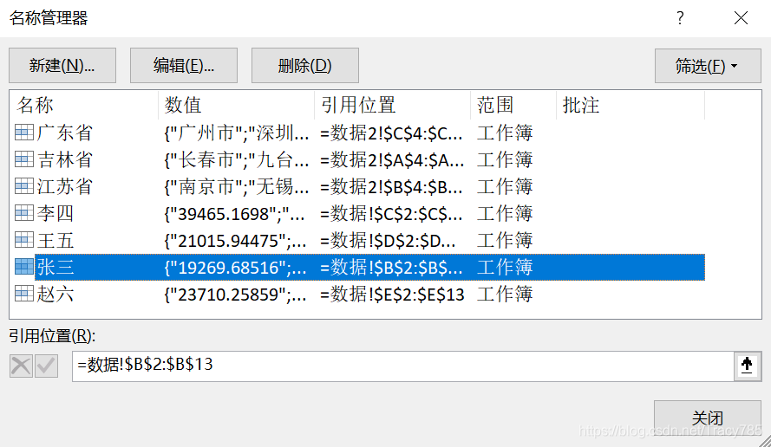
Task: Close dialog with the 关闭 button
Action: pyautogui.click(x=708, y=418)
